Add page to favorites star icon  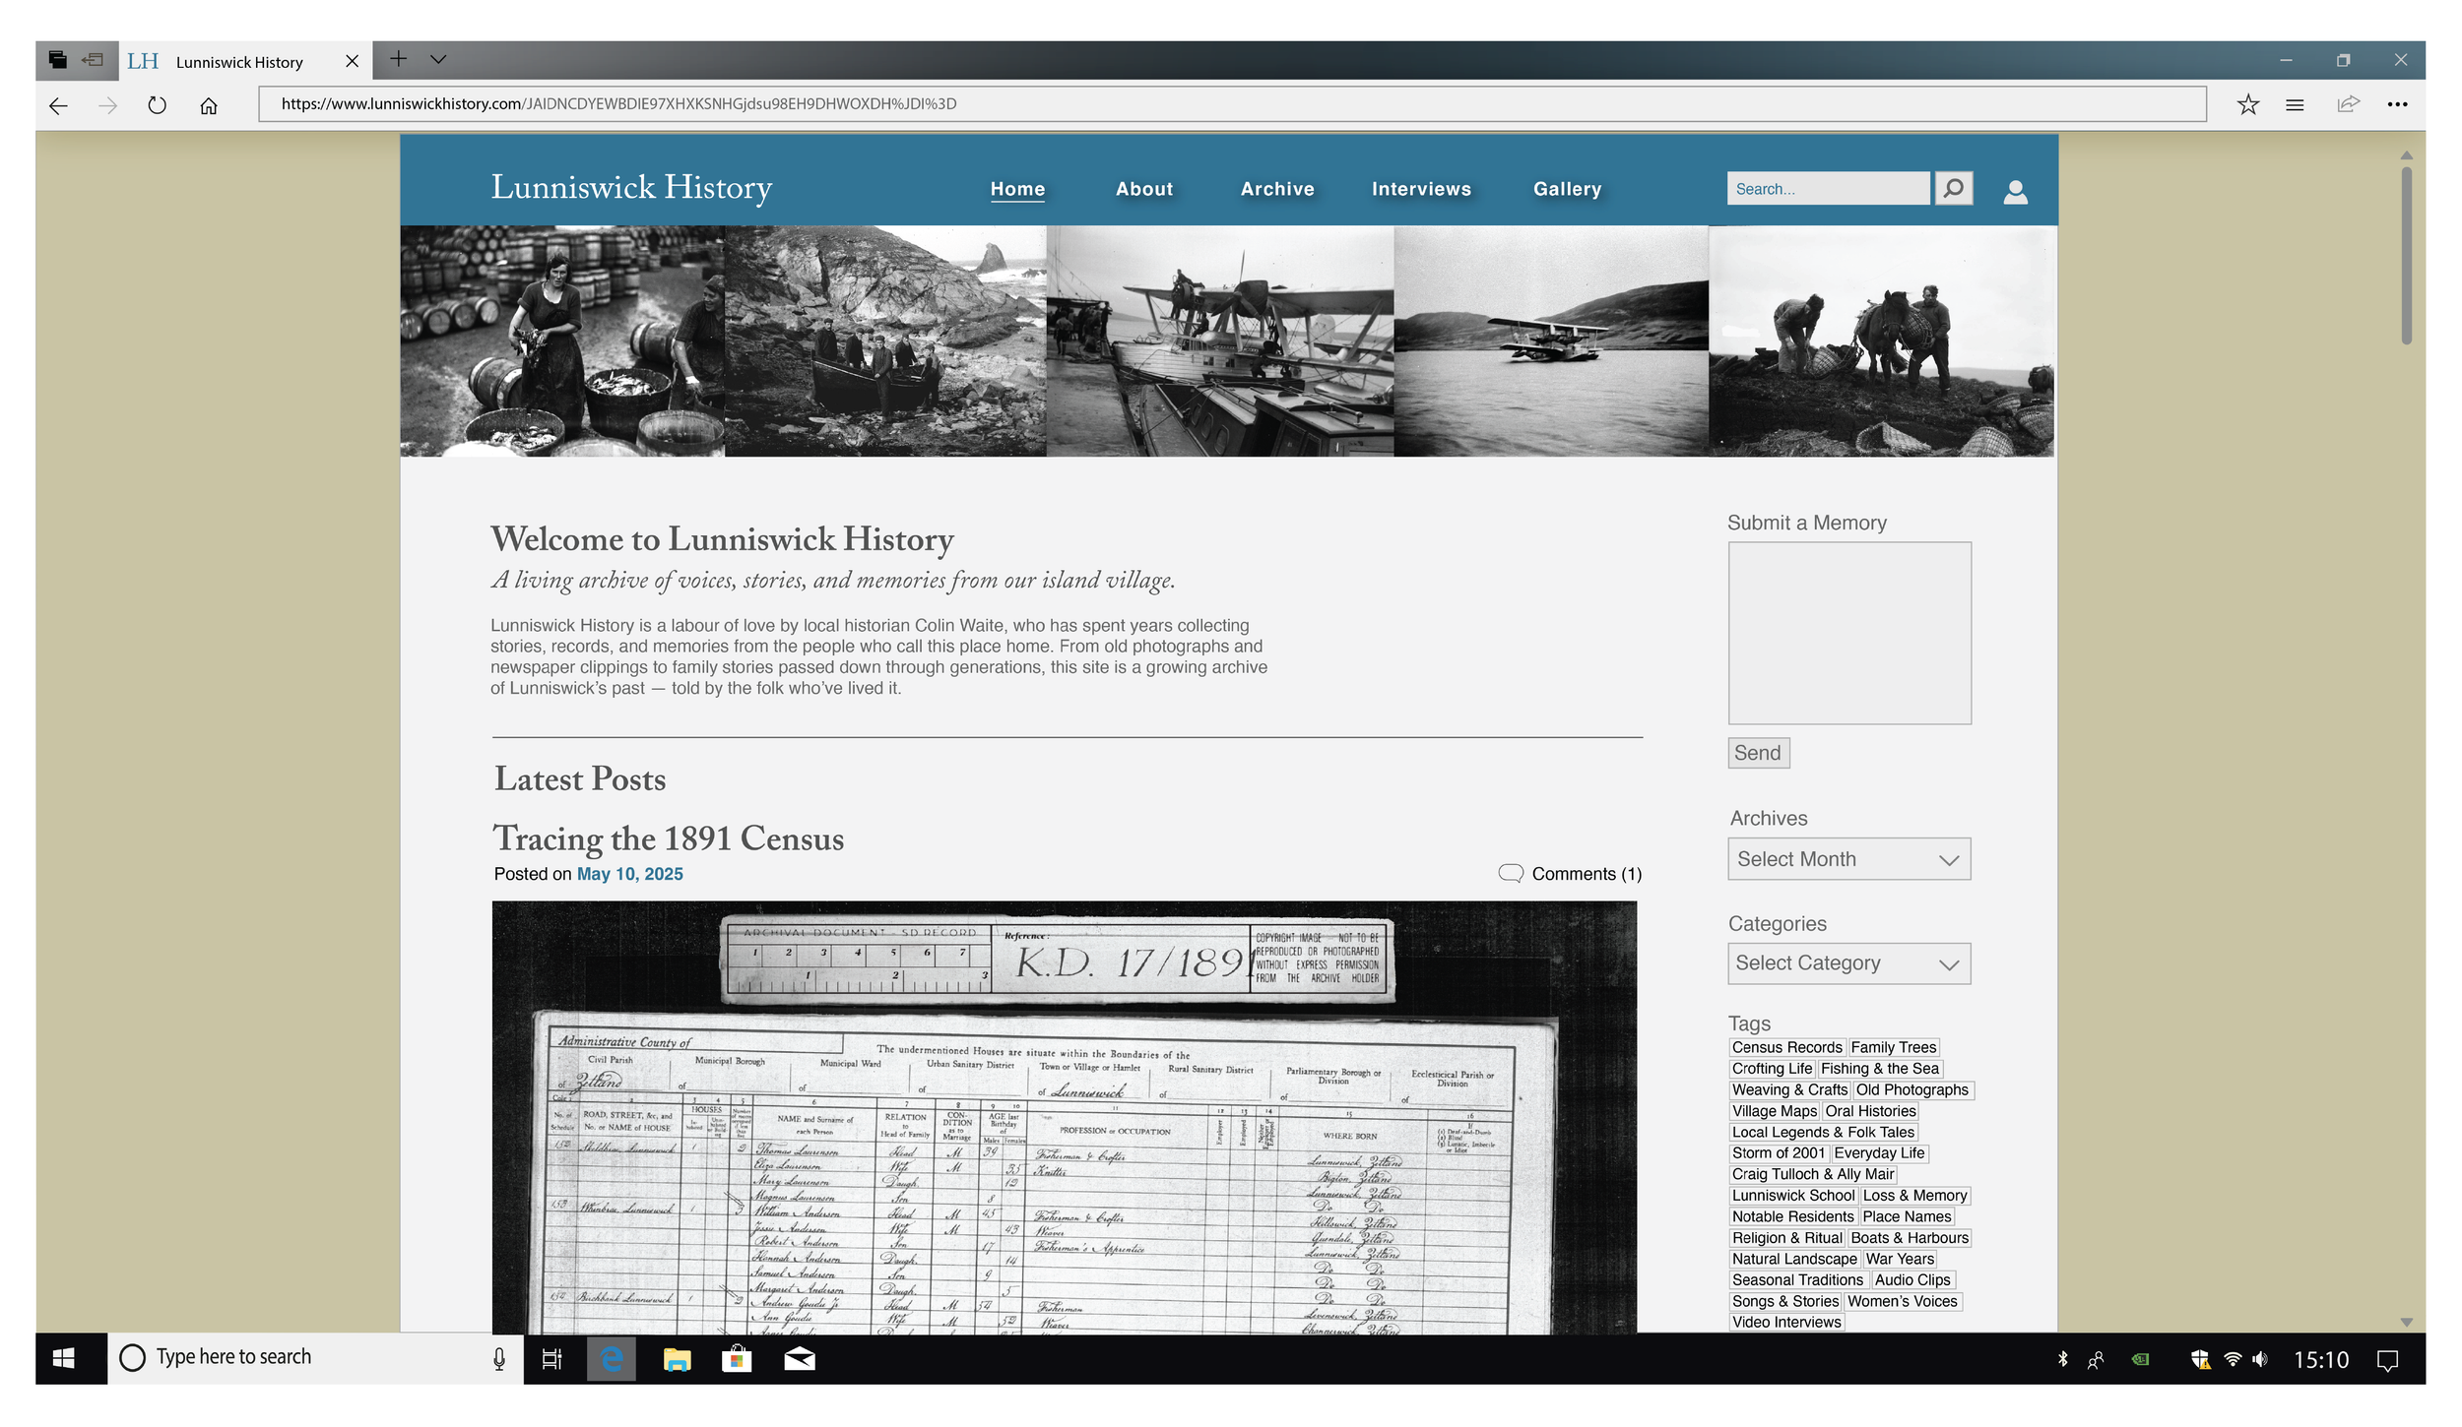point(2247,104)
